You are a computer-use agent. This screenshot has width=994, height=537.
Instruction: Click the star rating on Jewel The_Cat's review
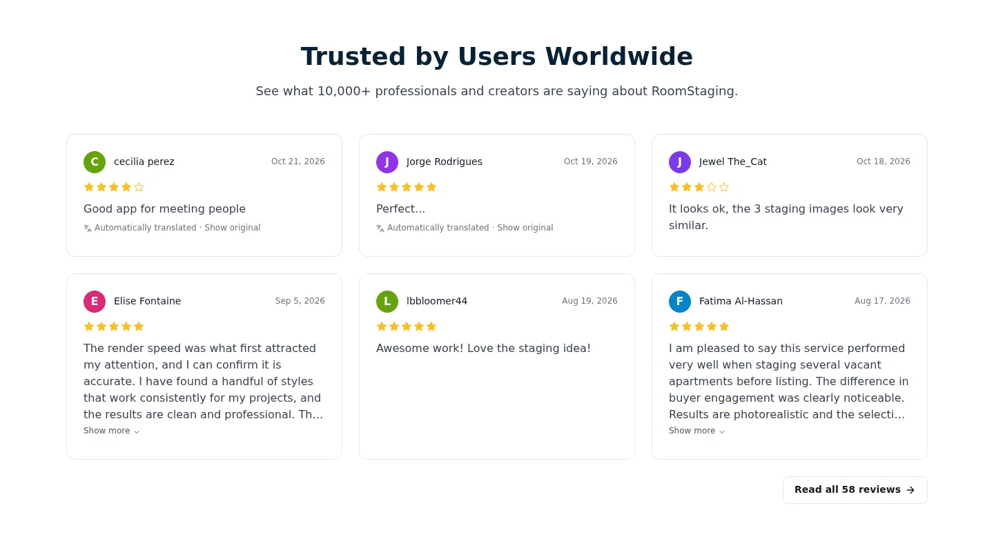click(x=699, y=187)
